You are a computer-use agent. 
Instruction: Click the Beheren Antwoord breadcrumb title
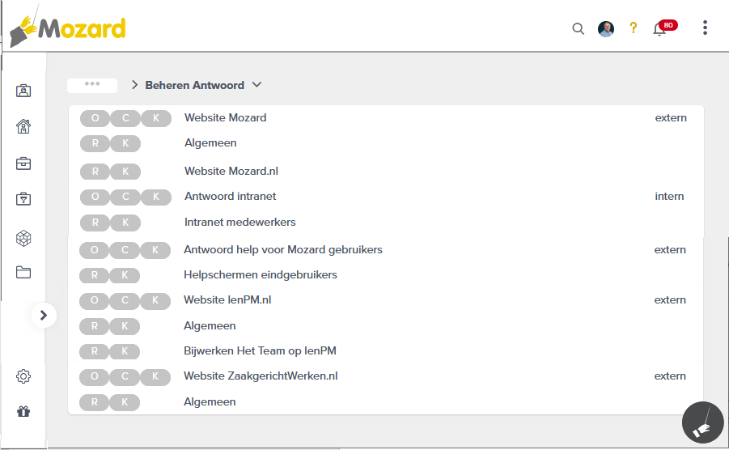[194, 85]
